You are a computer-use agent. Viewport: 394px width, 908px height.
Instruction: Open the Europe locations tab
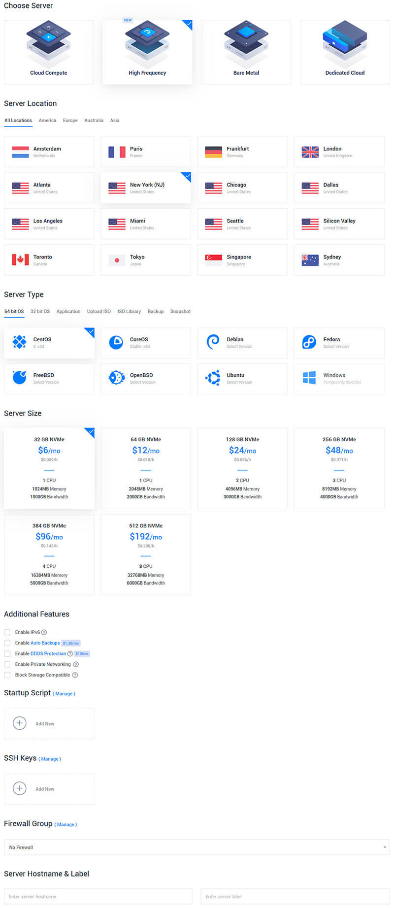coord(70,120)
